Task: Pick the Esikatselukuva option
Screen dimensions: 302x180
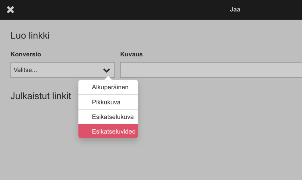Action: click(113, 117)
